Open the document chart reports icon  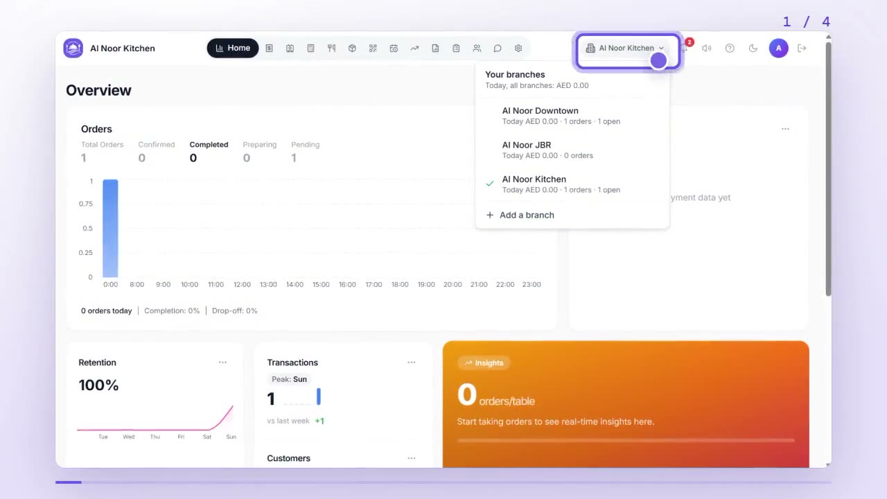click(435, 49)
